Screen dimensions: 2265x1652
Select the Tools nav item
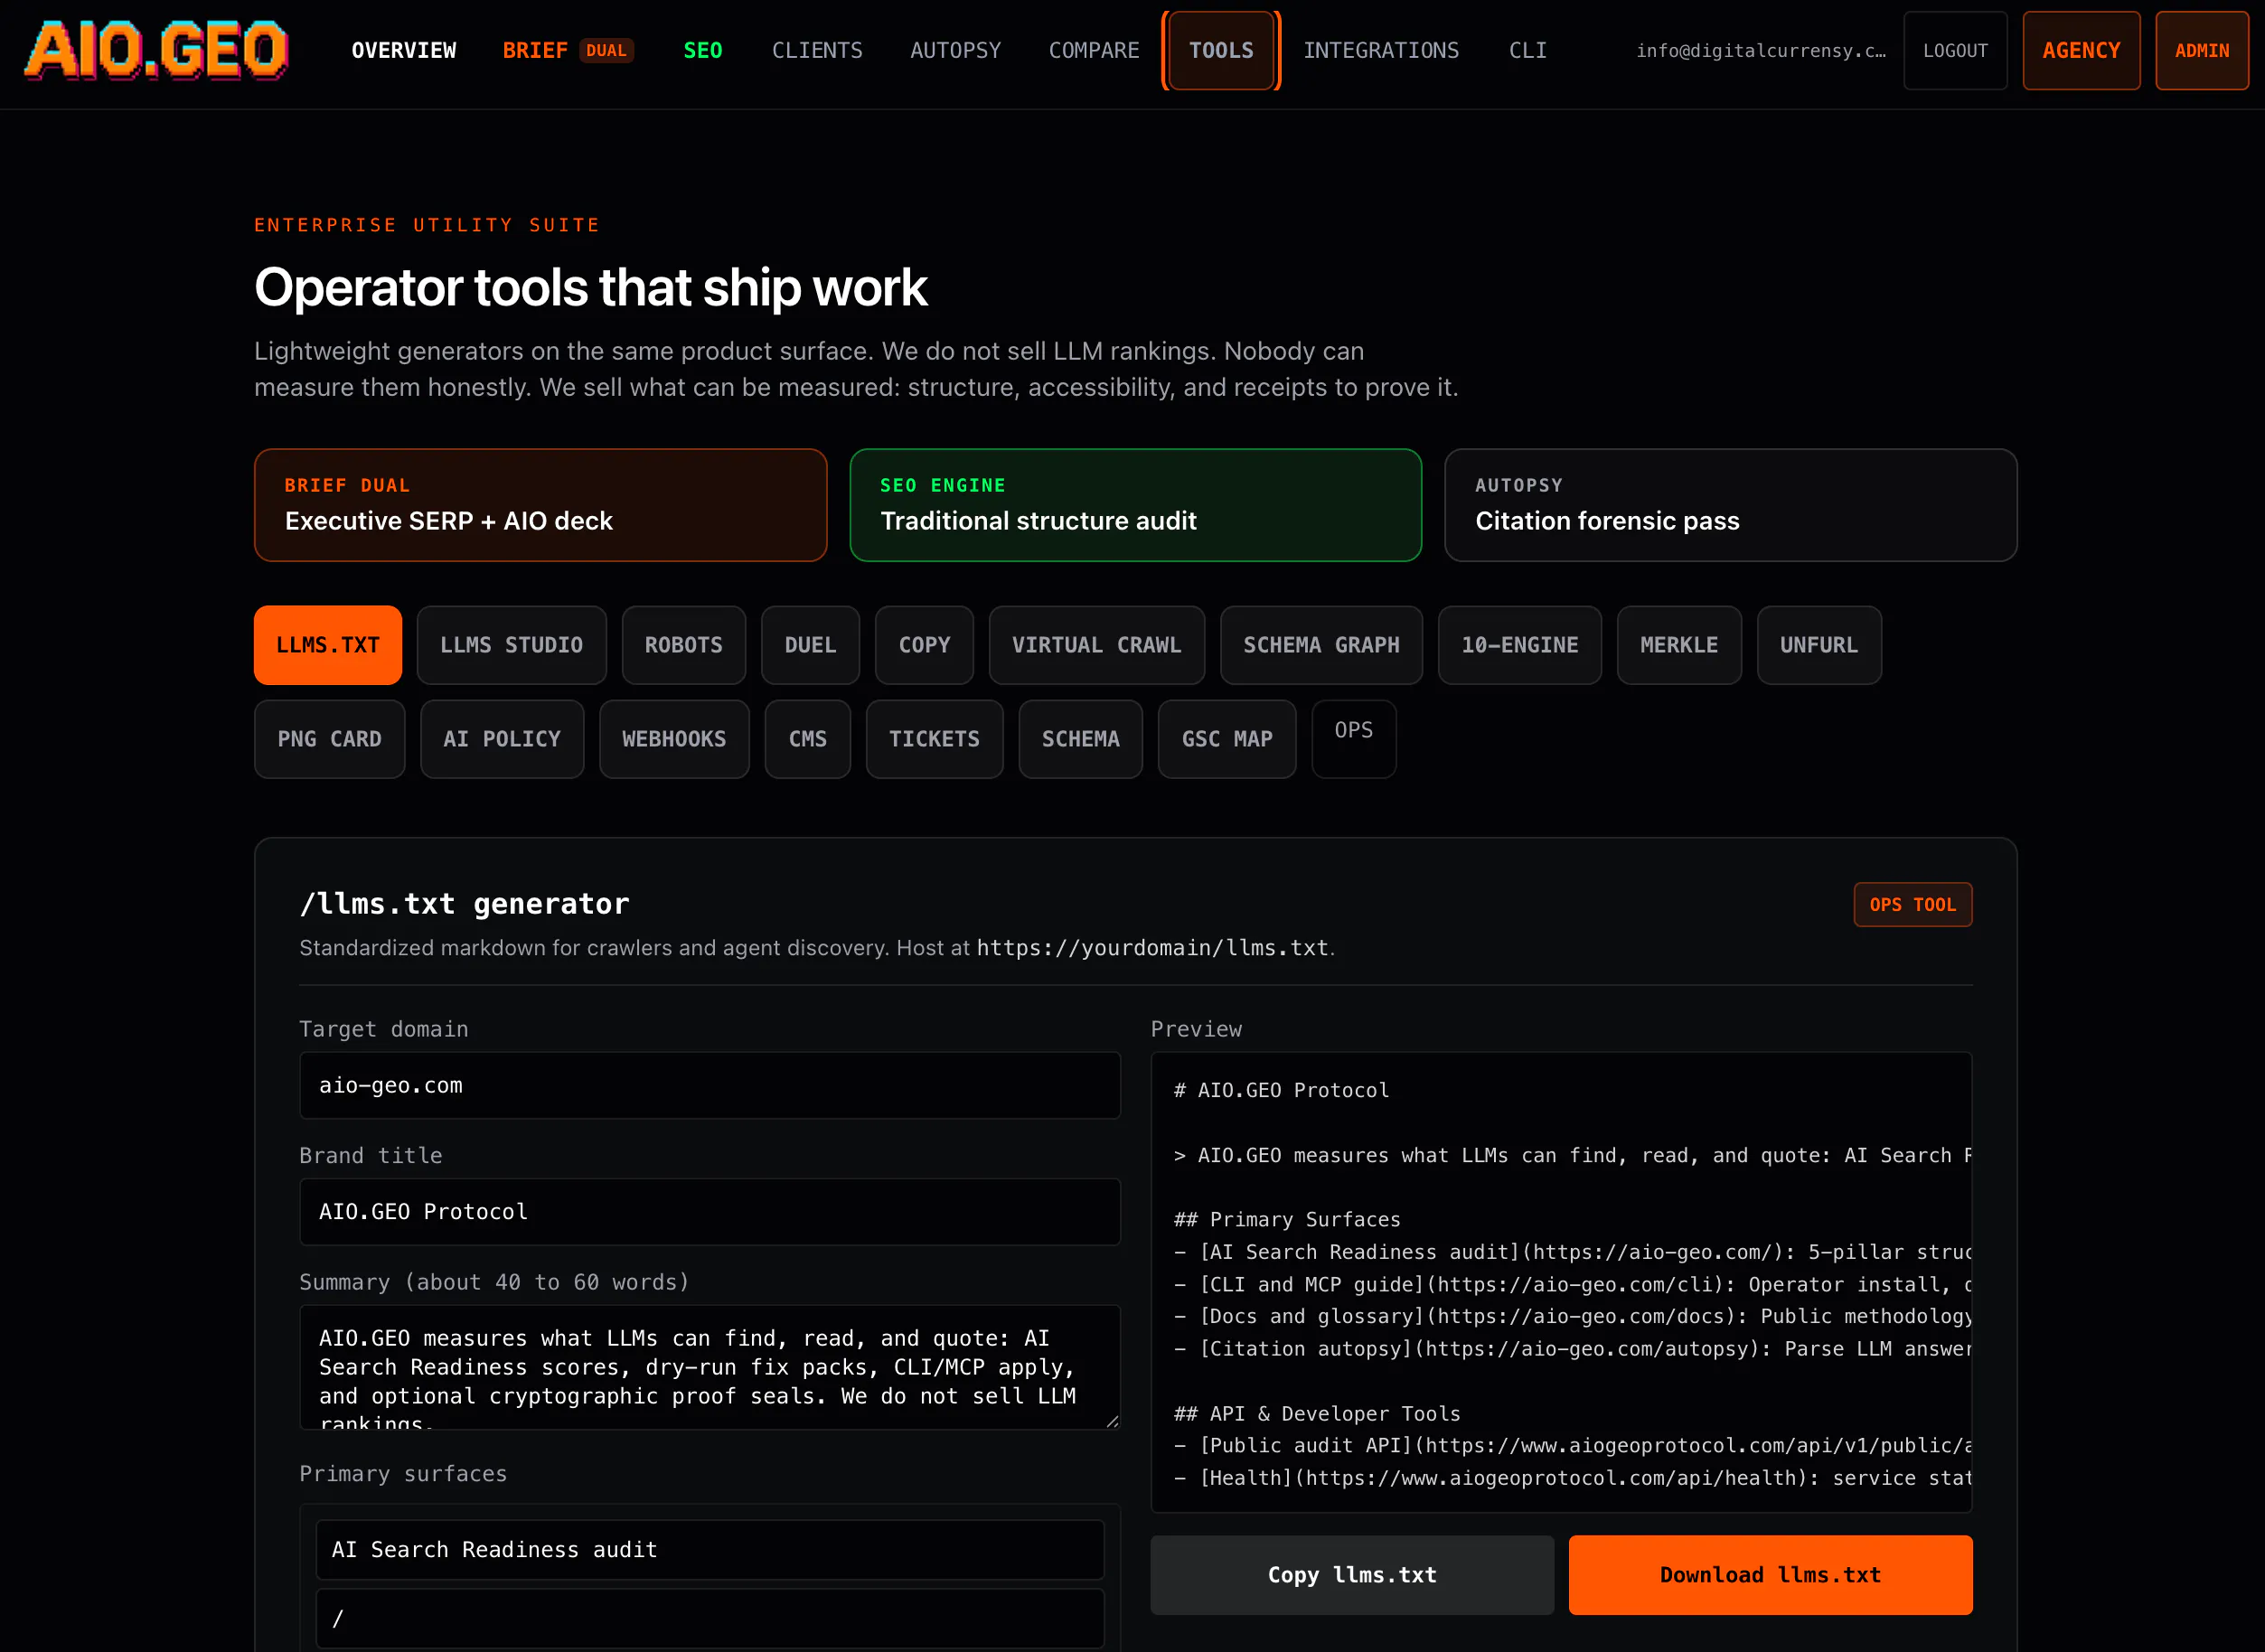[1221, 50]
